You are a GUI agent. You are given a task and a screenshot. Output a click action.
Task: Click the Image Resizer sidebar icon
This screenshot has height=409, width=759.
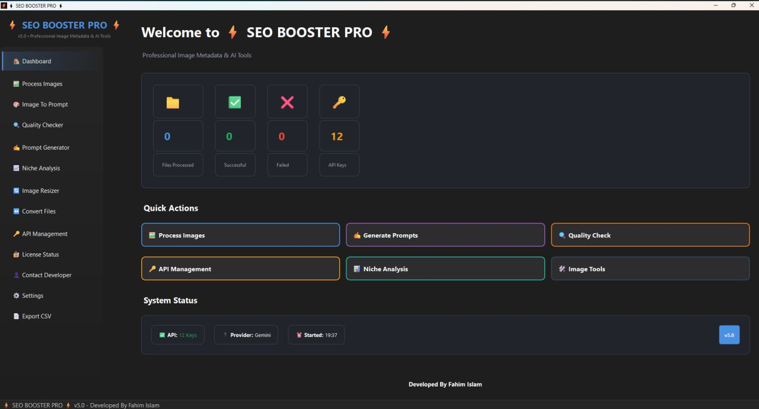tap(17, 191)
